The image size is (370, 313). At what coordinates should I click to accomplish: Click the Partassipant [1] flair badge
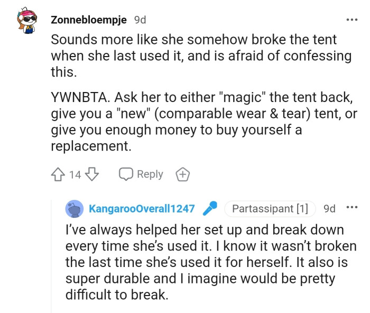coord(270,209)
